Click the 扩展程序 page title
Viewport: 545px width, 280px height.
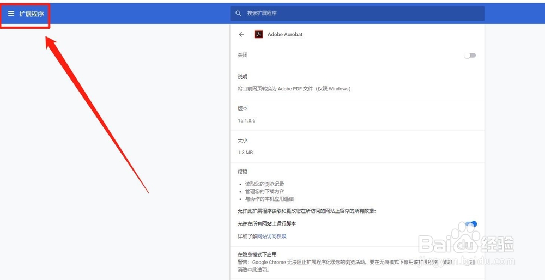pyautogui.click(x=32, y=14)
